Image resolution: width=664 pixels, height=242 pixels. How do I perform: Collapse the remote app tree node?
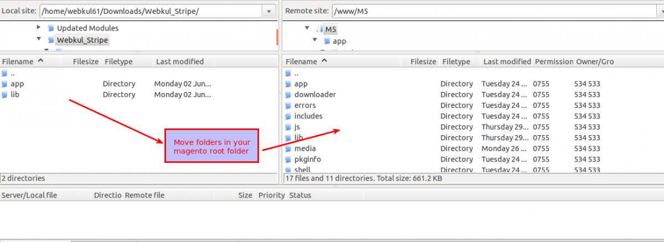click(314, 40)
